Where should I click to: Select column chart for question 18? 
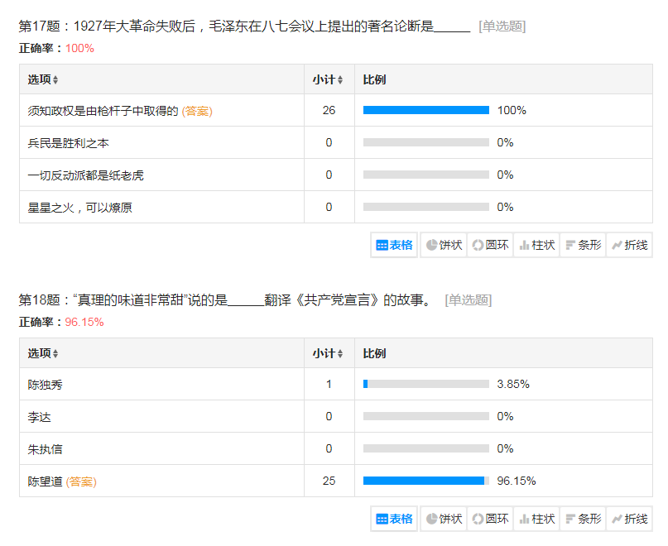[x=536, y=519]
